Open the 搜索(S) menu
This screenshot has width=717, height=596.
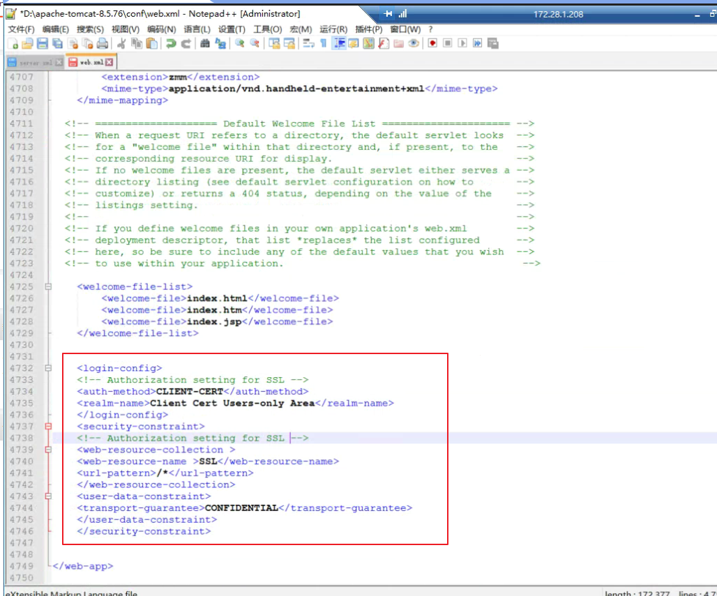click(x=90, y=29)
